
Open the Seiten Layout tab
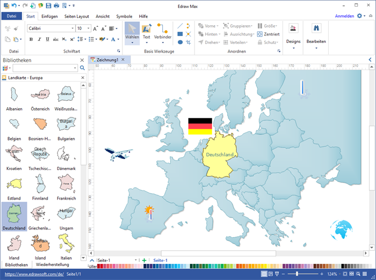(77, 16)
